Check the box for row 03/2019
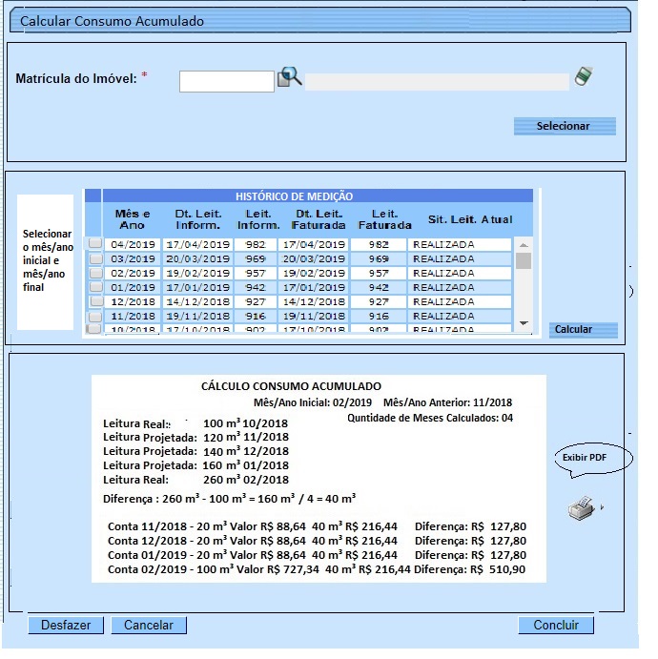The height and width of the screenshot is (659, 658). 95,258
